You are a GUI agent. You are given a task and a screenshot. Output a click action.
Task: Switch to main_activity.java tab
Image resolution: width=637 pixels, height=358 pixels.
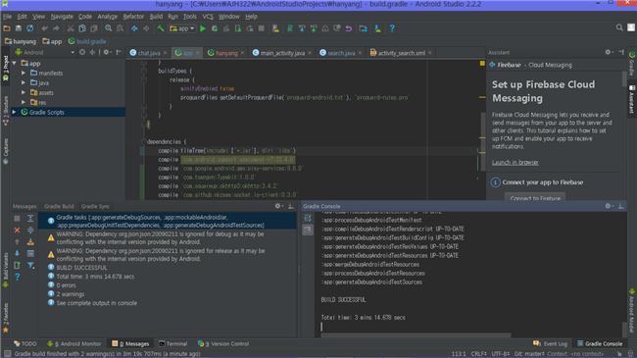point(282,53)
